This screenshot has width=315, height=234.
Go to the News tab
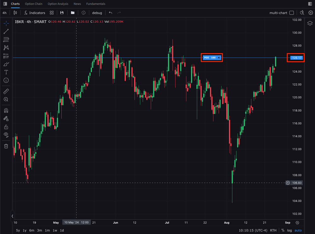pos(77,3)
